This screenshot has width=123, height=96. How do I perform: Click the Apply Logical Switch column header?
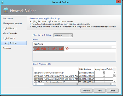click(x=104, y=69)
